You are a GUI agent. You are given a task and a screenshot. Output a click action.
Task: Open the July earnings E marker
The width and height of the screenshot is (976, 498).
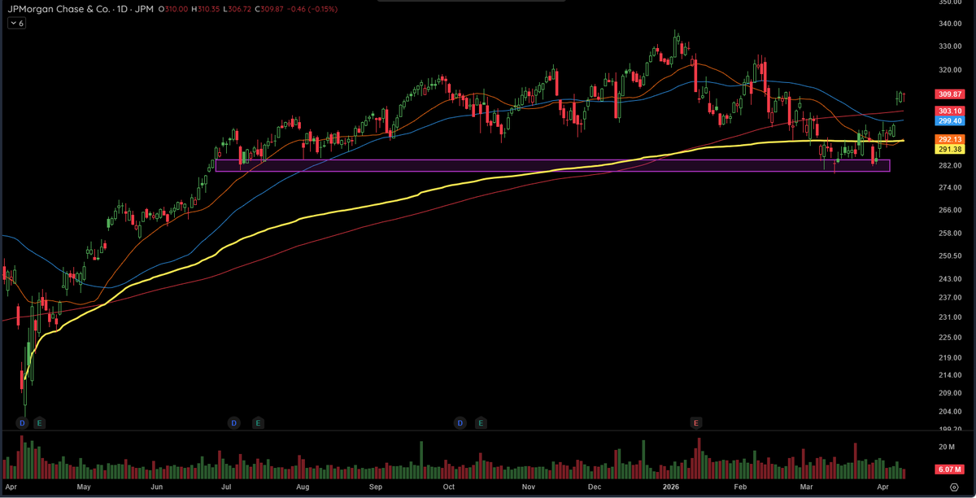point(258,422)
